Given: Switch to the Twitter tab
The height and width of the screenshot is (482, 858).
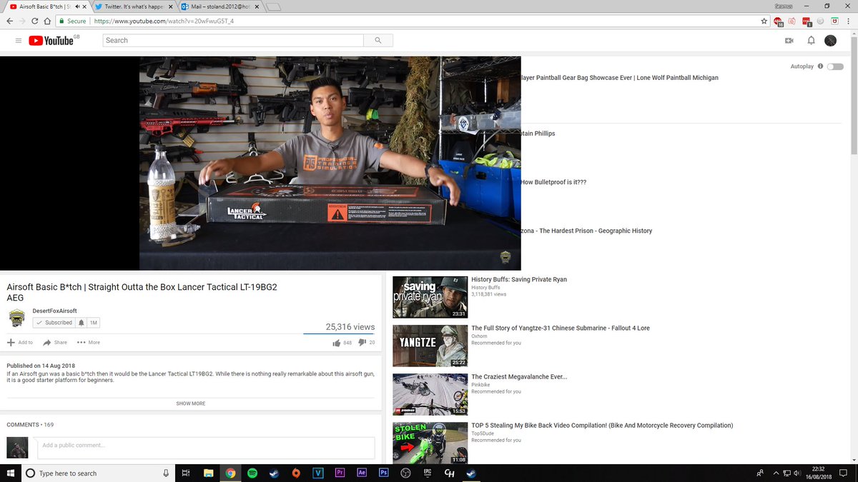Looking at the screenshot, I should pos(132,6).
